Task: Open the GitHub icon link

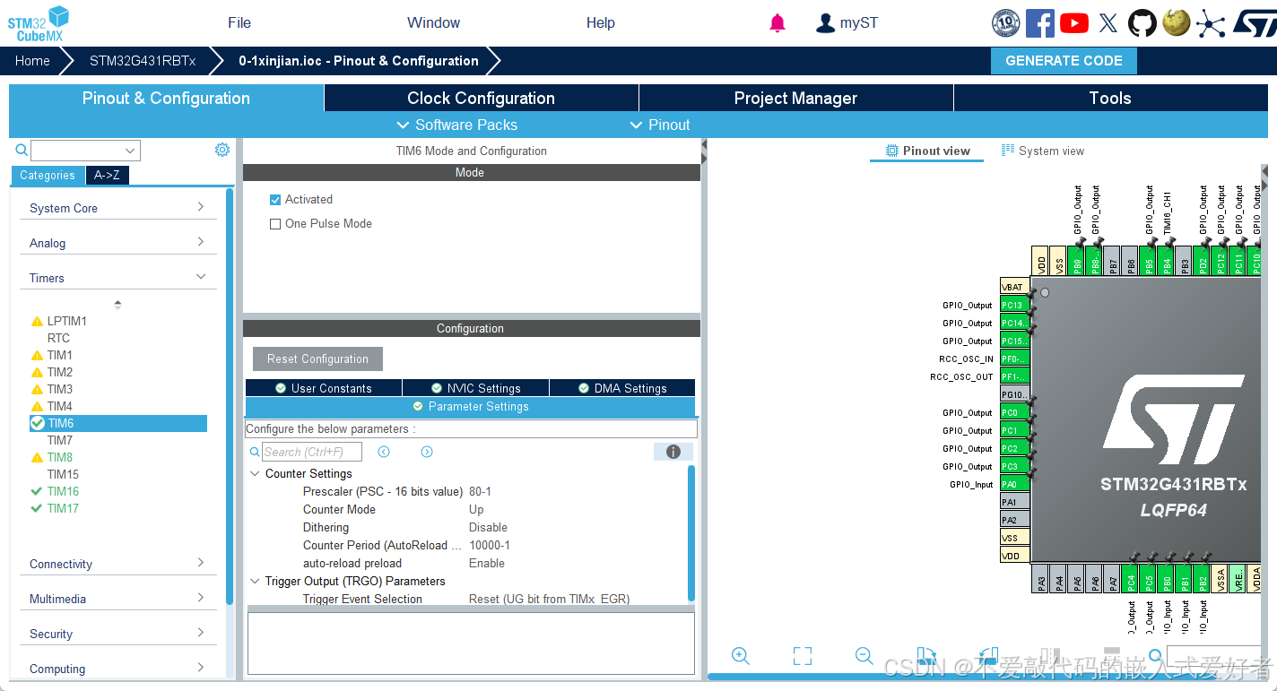Action: (x=1142, y=23)
